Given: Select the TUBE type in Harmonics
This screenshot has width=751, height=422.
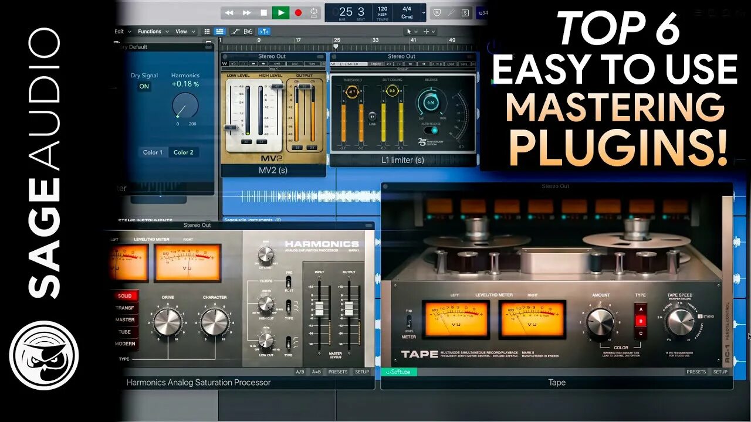Looking at the screenshot, I should tap(125, 332).
